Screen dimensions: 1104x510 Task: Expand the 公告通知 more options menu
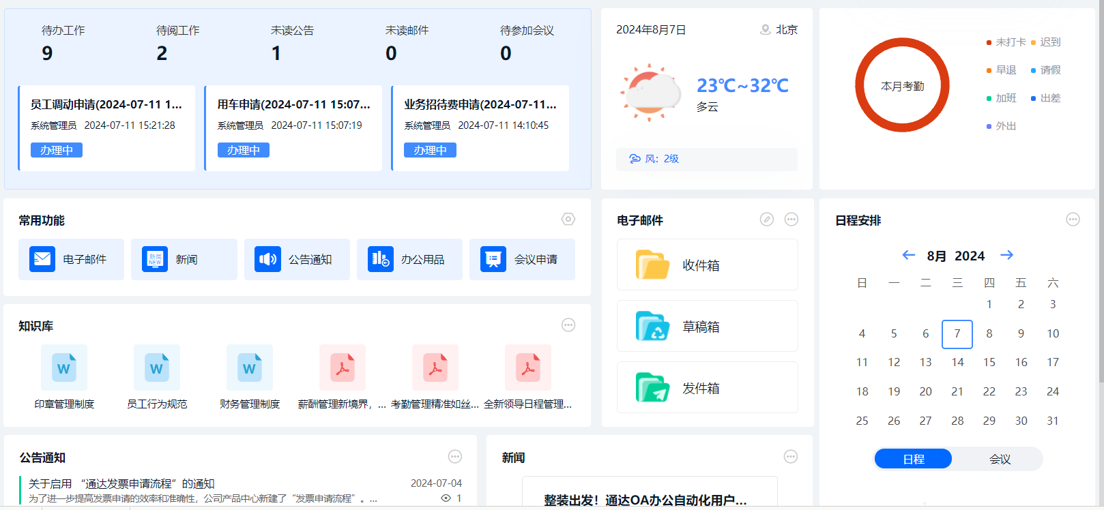click(x=455, y=456)
